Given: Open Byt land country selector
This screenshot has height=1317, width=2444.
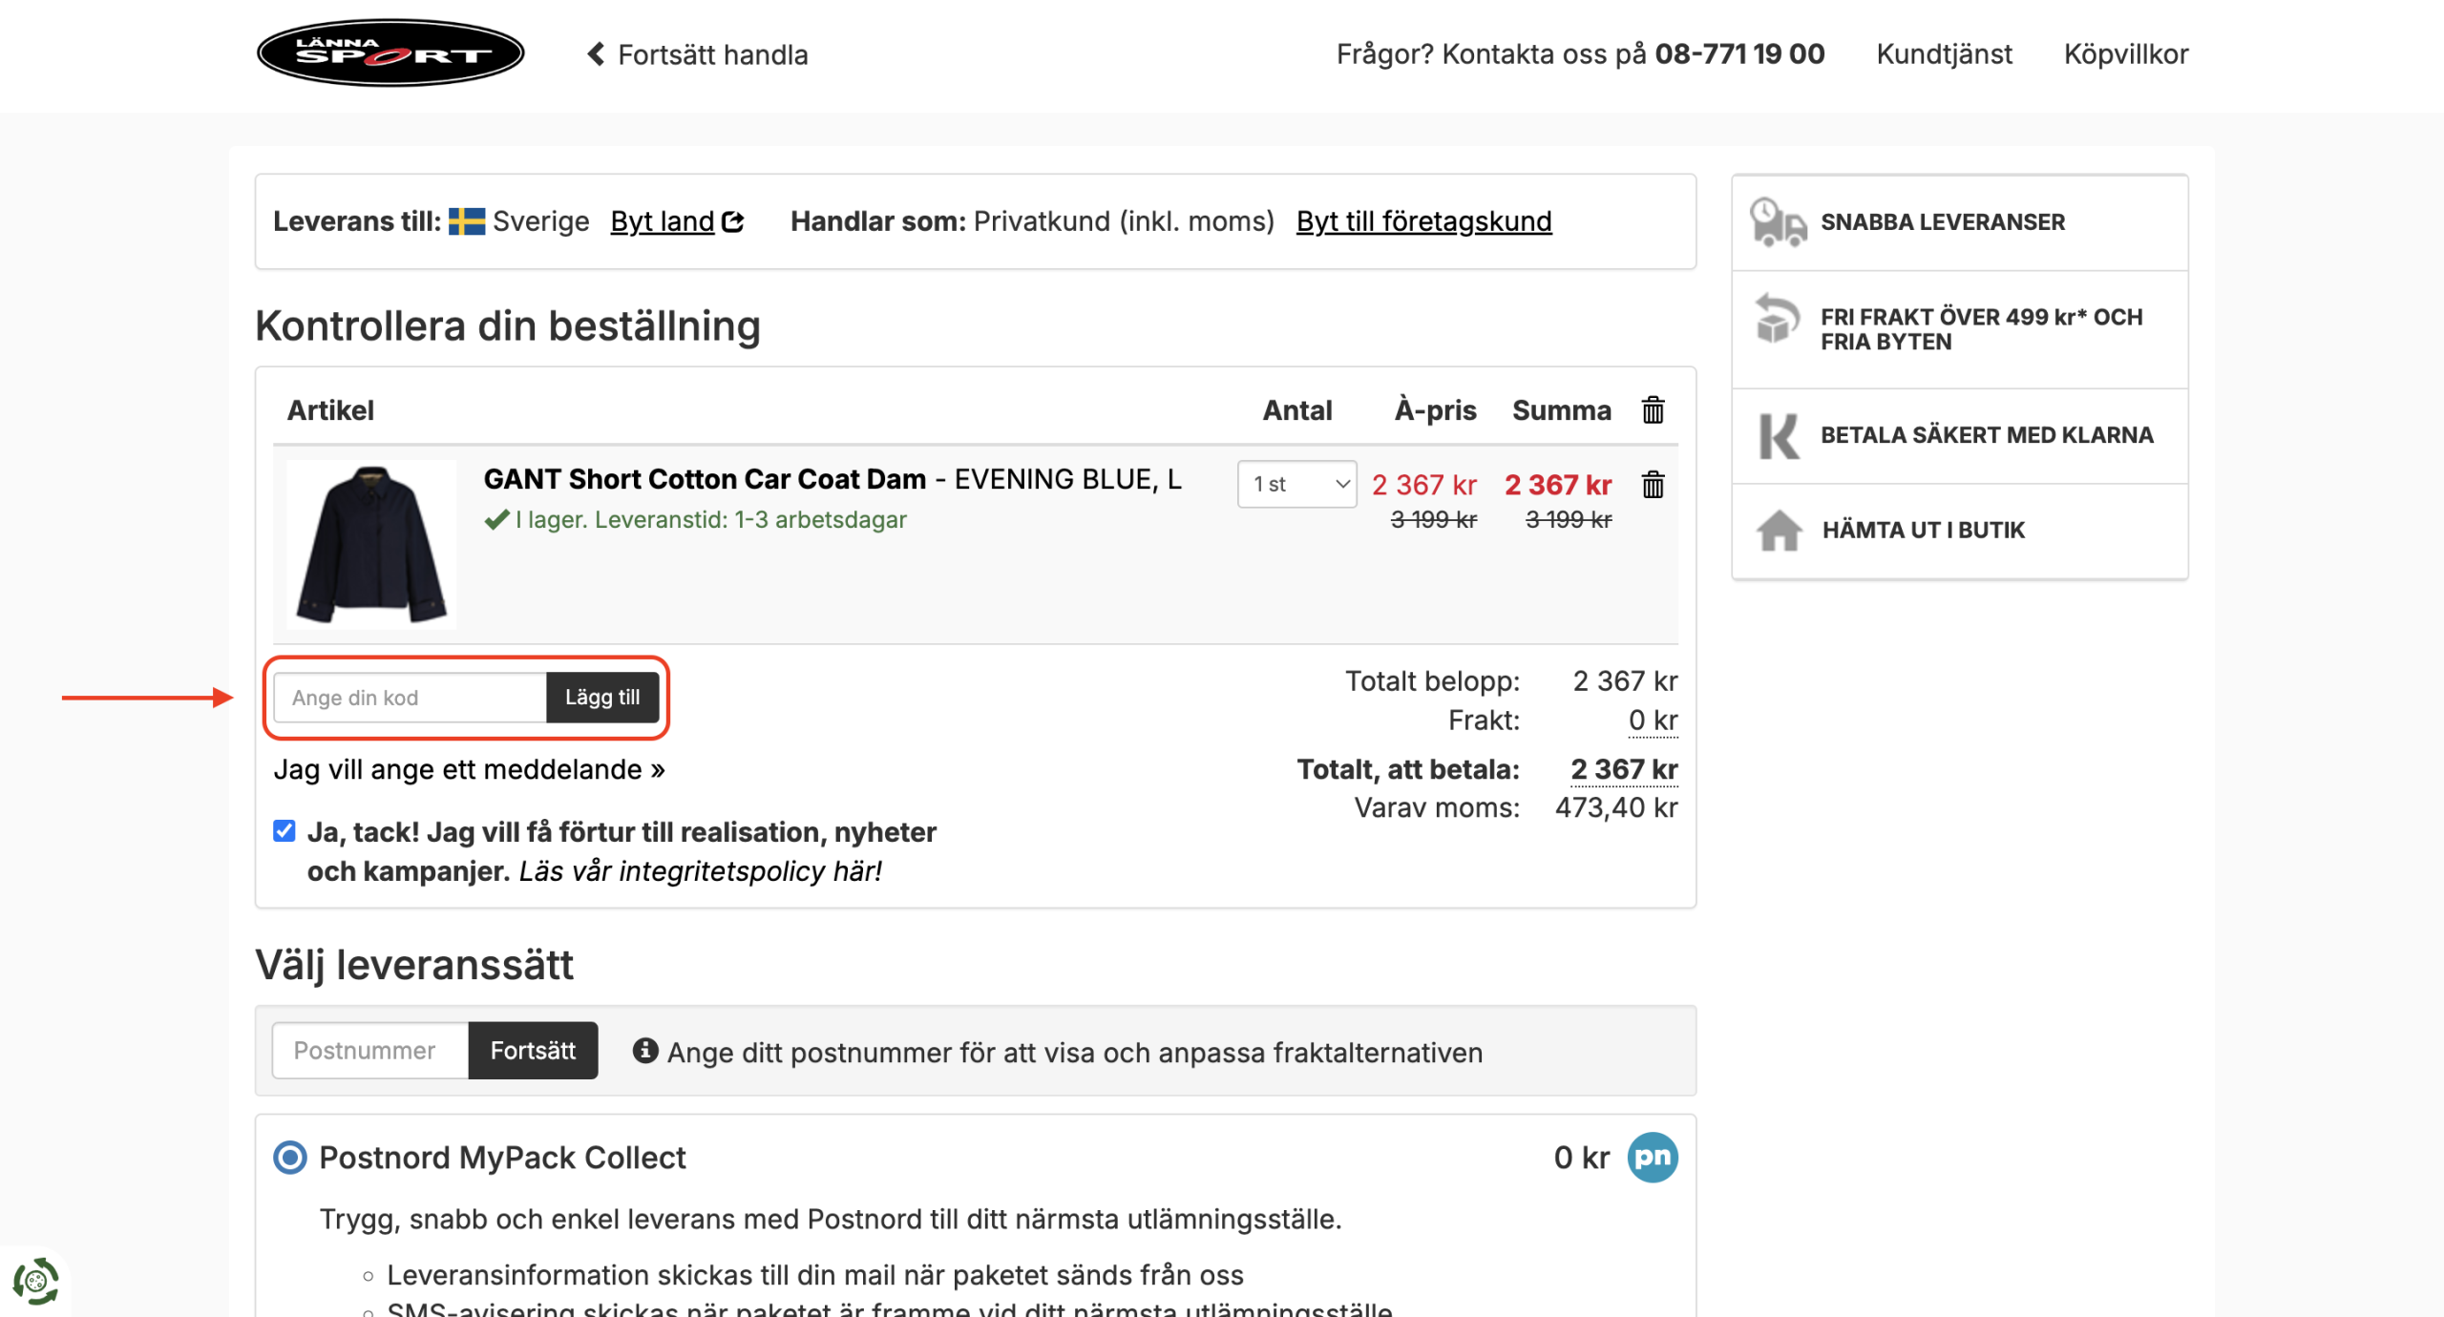Looking at the screenshot, I should pyautogui.click(x=676, y=221).
